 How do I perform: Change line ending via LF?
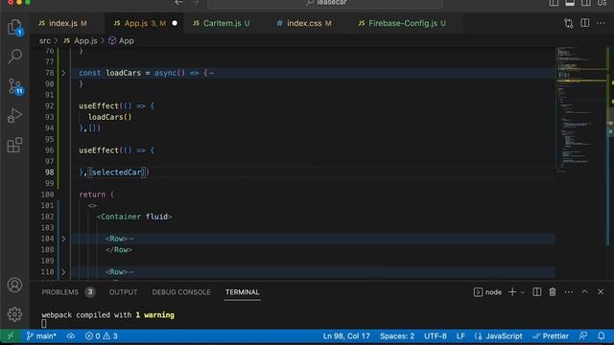tap(460, 336)
